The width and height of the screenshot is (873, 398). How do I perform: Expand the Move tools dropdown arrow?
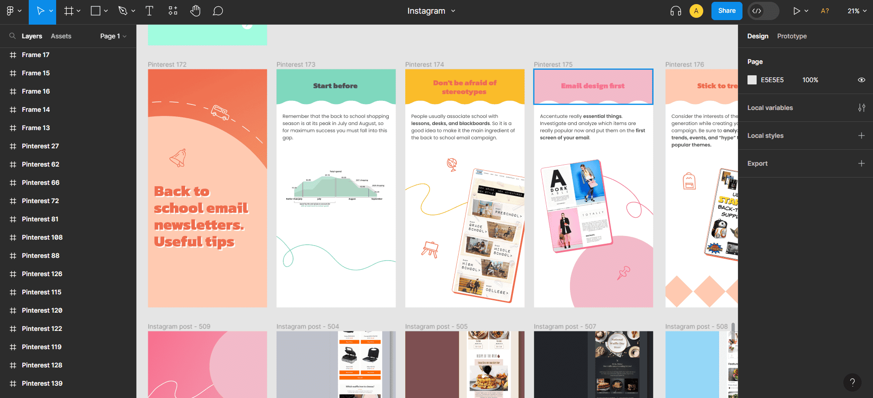click(x=51, y=11)
